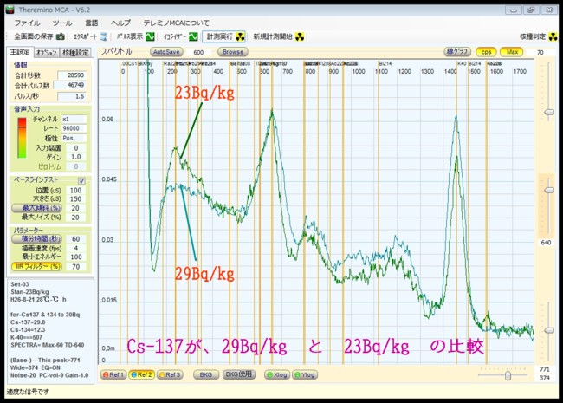The image size is (563, 403).
Task: Toggle the cps display mode
Action: click(486, 52)
